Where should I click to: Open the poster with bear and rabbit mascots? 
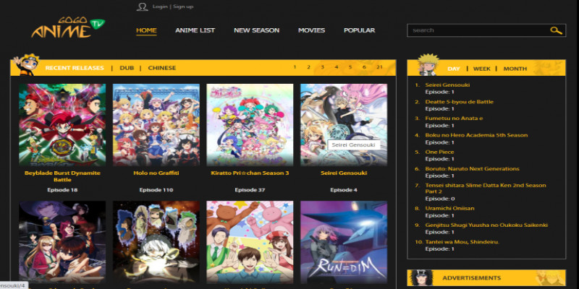pos(250,242)
